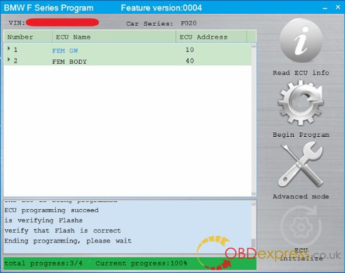Click the ECU initialize icon
345x273 pixels.
coord(301,226)
